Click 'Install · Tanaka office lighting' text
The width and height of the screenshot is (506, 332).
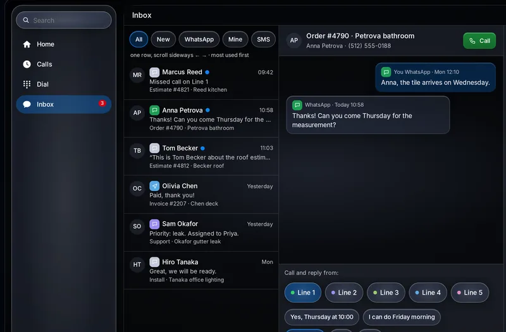click(x=187, y=280)
